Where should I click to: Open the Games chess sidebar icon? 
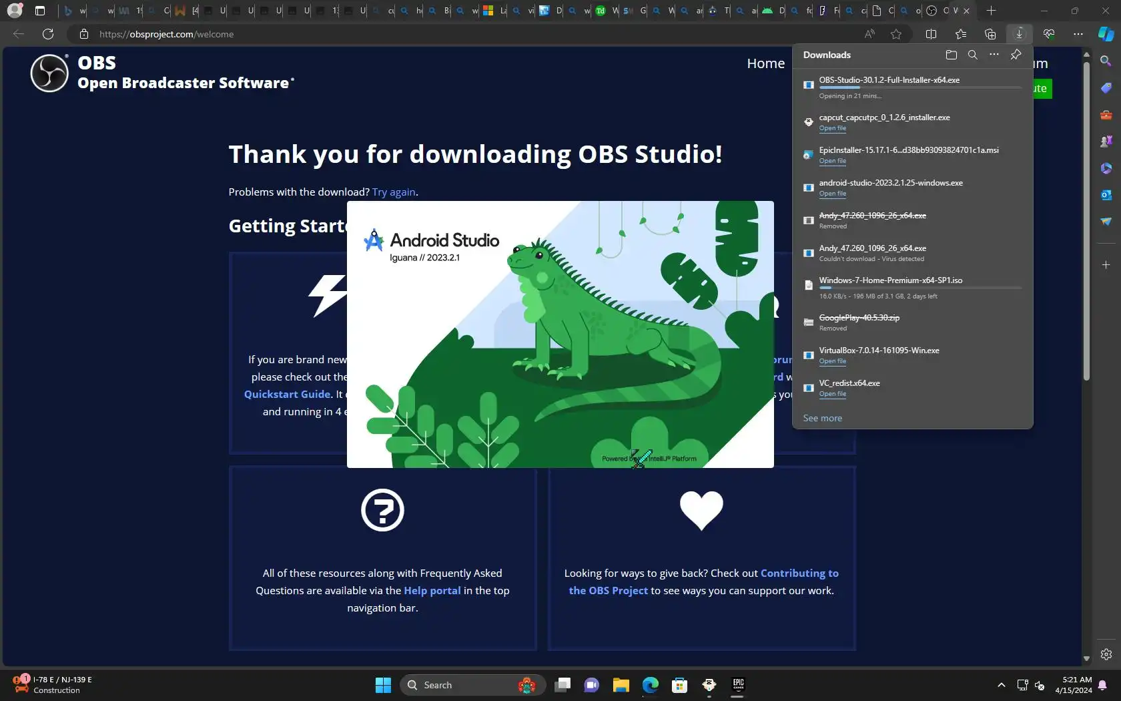1106,142
